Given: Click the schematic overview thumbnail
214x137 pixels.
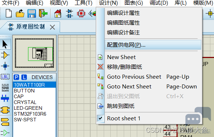Looking at the screenshot, I should pyautogui.click(x=34, y=53).
